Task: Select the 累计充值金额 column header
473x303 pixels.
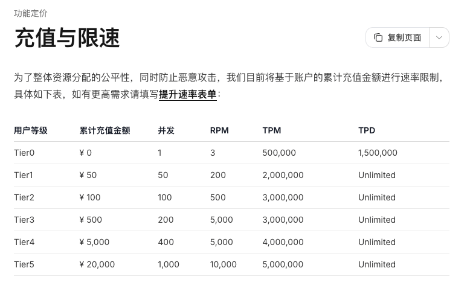Action: tap(105, 130)
